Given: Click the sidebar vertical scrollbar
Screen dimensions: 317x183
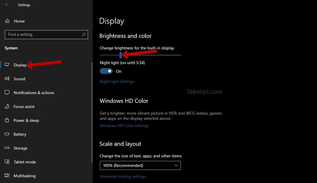Looking at the screenshot, I should tap(92, 112).
